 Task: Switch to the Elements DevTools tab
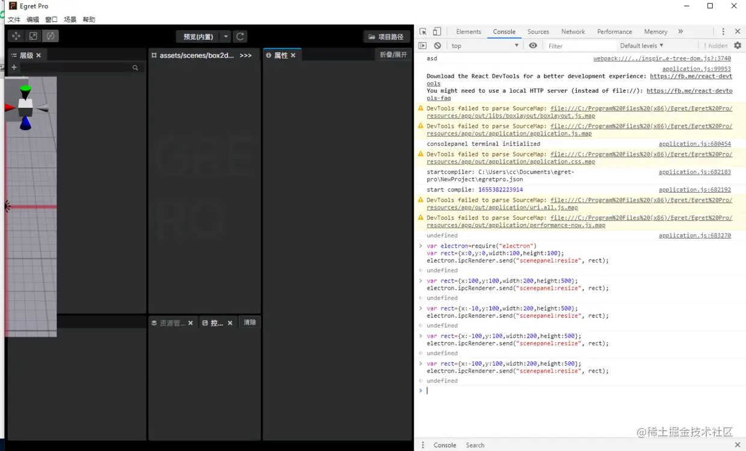click(x=469, y=32)
